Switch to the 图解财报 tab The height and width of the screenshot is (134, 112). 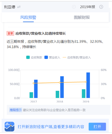click(82, 17)
